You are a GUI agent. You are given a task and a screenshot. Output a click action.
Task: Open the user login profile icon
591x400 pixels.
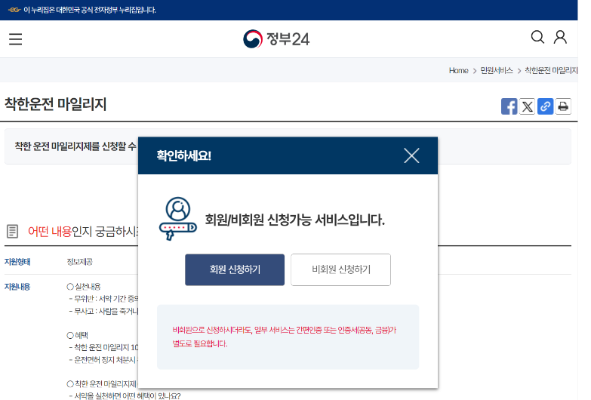[560, 37]
